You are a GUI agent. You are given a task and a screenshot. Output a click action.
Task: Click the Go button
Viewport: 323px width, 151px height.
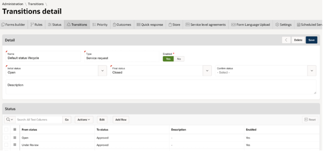[67, 120]
